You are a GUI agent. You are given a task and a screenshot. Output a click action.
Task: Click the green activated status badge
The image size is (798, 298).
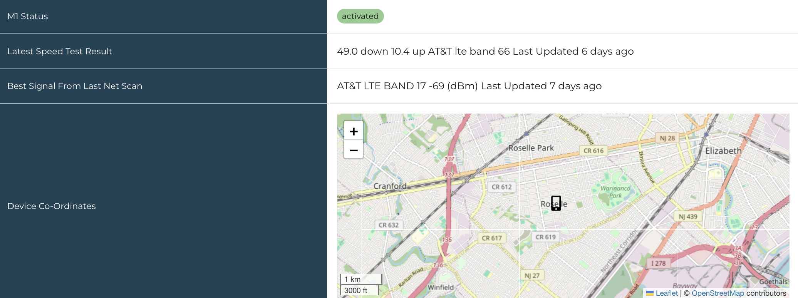click(x=360, y=16)
